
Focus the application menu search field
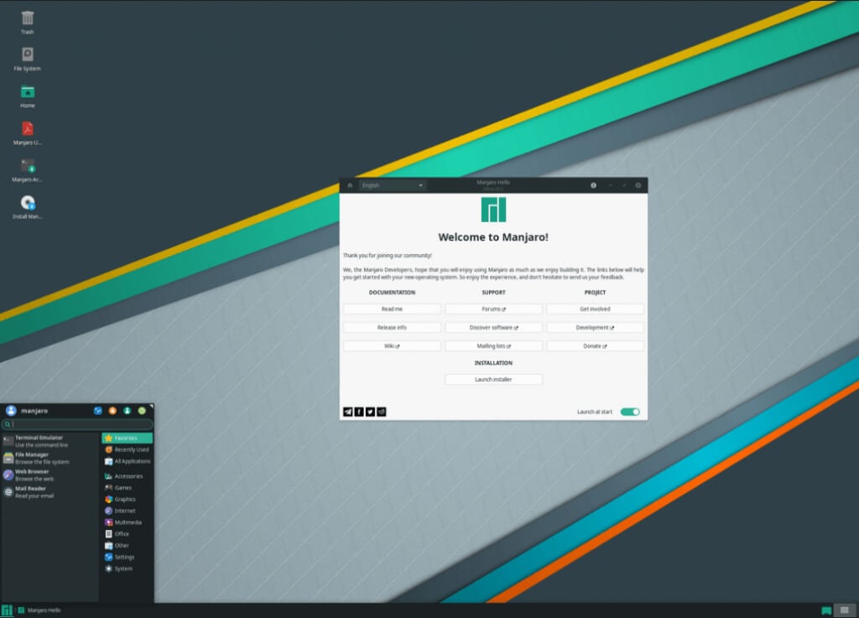[77, 424]
